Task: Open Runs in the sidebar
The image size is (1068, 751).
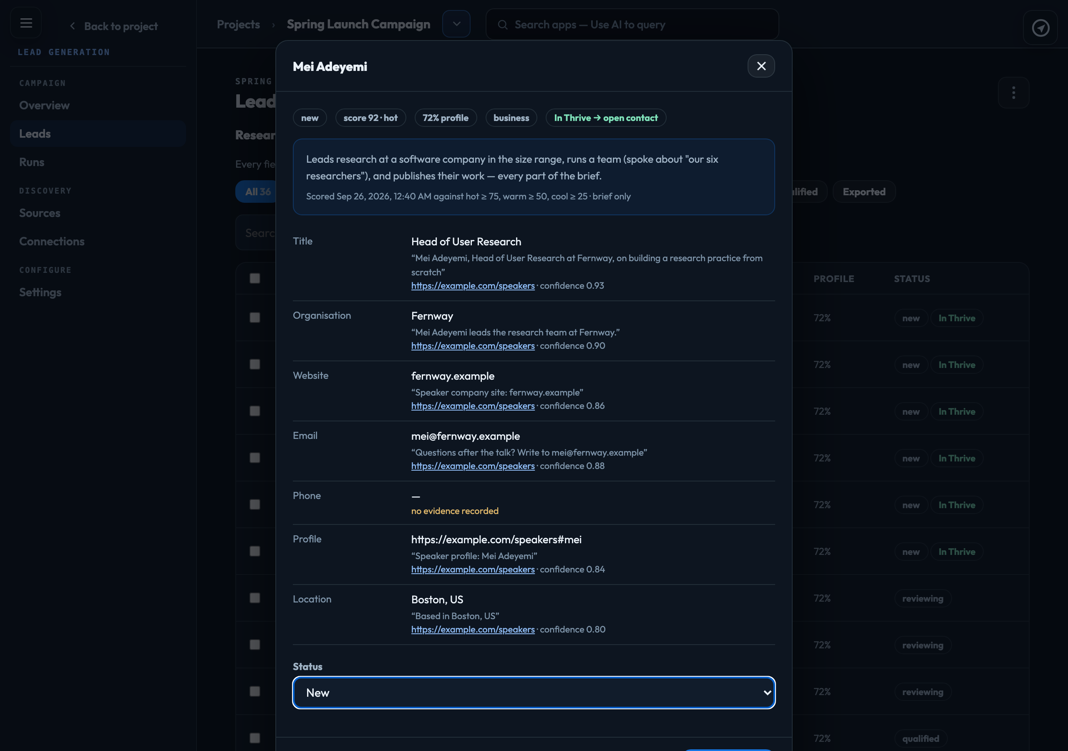Action: coord(98,162)
